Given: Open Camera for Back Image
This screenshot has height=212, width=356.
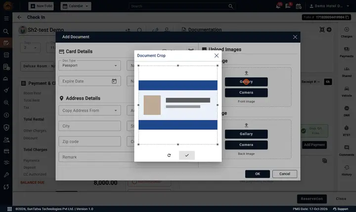Looking at the screenshot, I should click(x=246, y=145).
